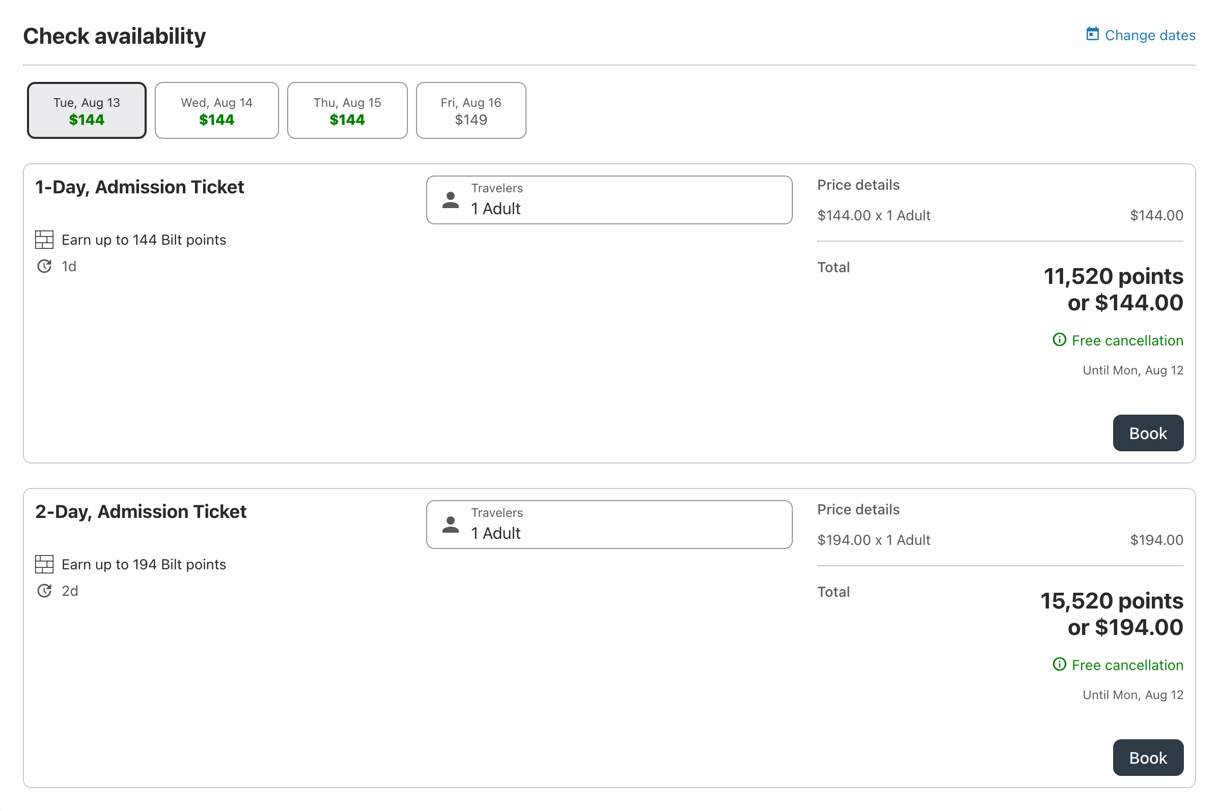Open the Travelers dropdown for 2-Day ticket

[608, 525]
